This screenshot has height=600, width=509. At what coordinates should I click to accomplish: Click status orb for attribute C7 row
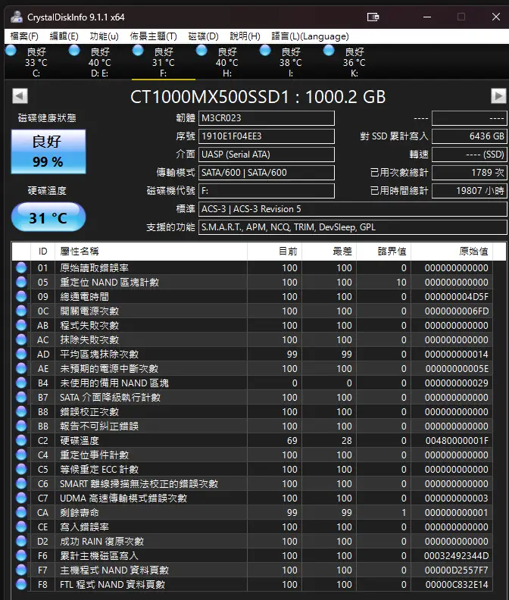click(21, 498)
